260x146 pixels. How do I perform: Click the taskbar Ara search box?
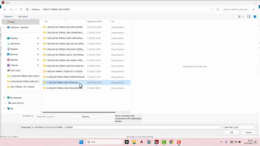(x=104, y=142)
